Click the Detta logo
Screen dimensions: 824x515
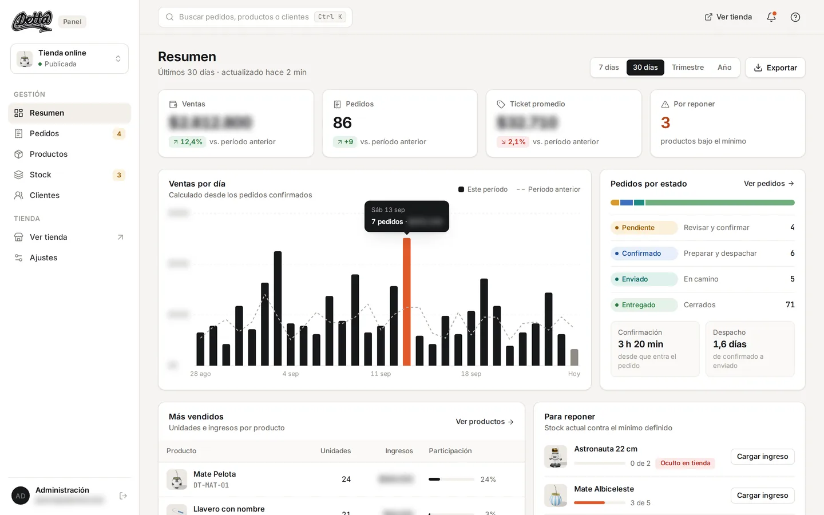point(32,21)
